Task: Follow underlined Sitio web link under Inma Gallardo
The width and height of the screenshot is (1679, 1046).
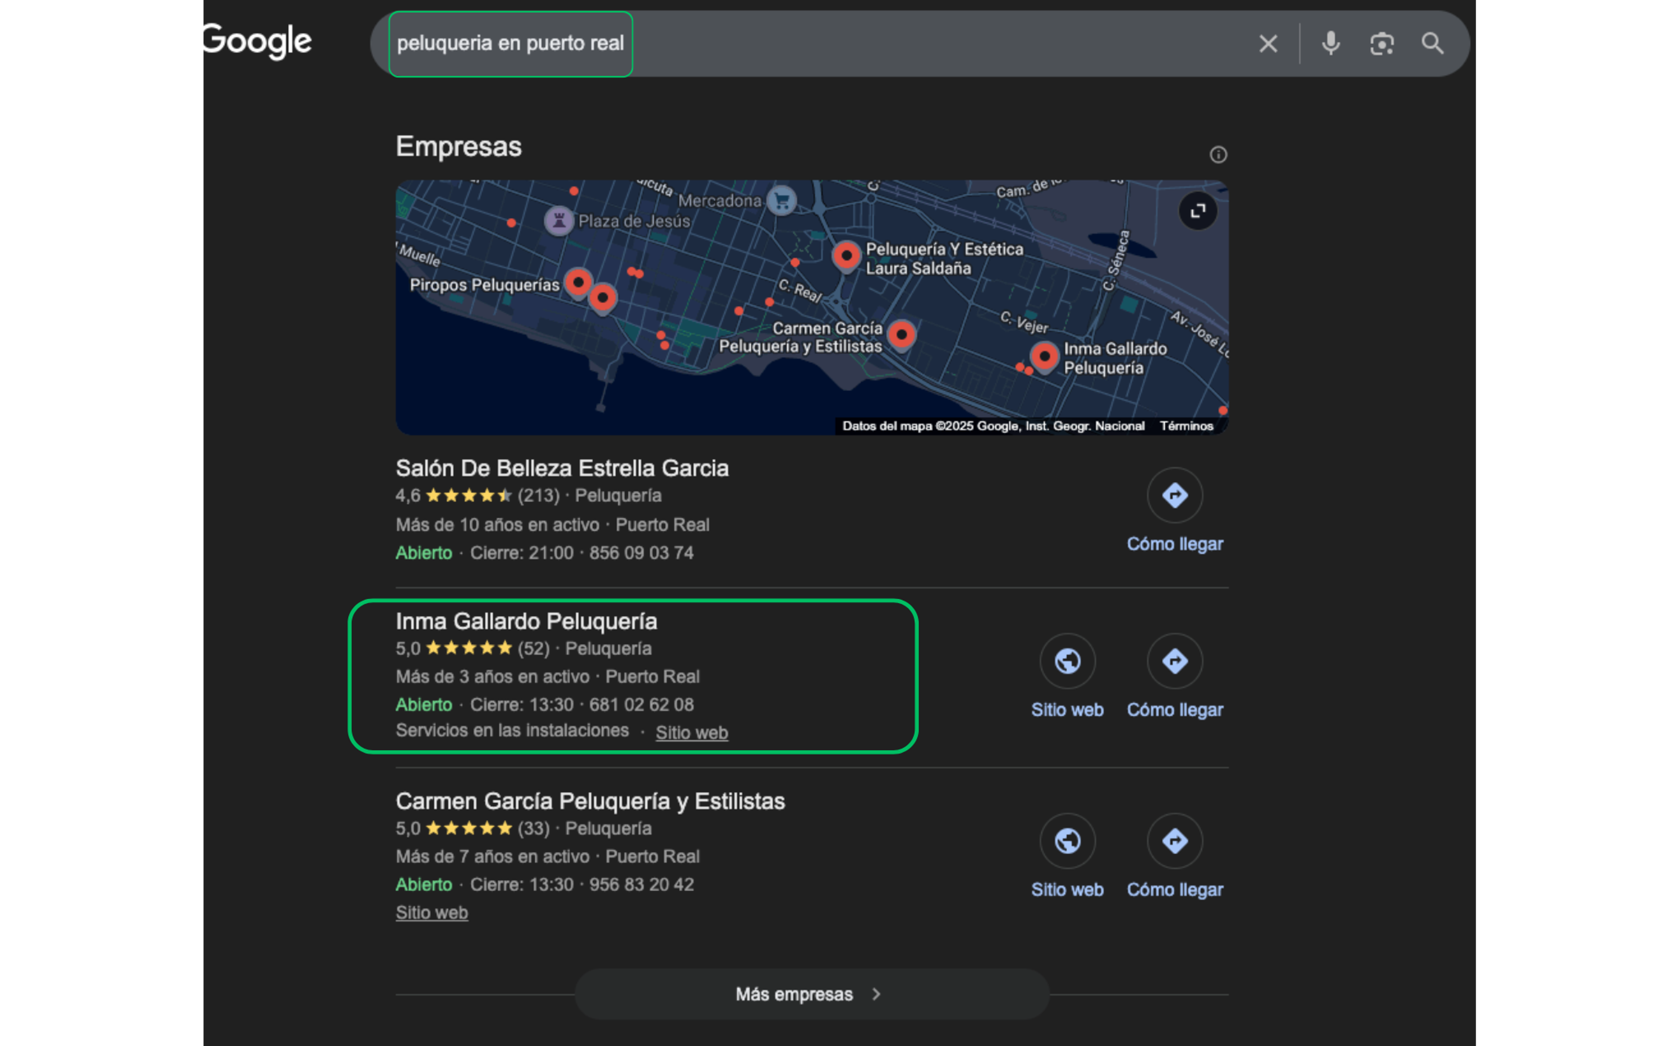Action: (691, 733)
